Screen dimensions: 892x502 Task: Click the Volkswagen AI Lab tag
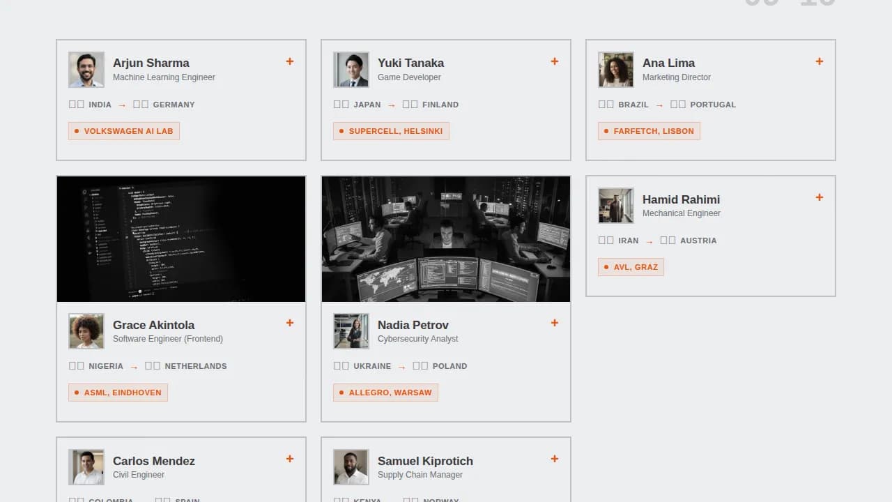(x=124, y=131)
